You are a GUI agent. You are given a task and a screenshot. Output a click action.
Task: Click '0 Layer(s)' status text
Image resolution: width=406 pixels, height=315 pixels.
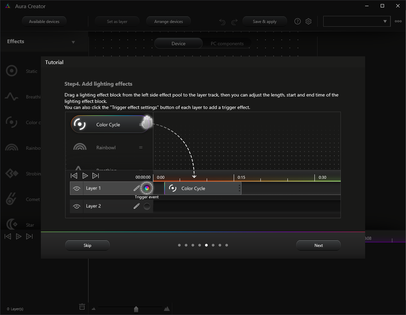click(15, 309)
